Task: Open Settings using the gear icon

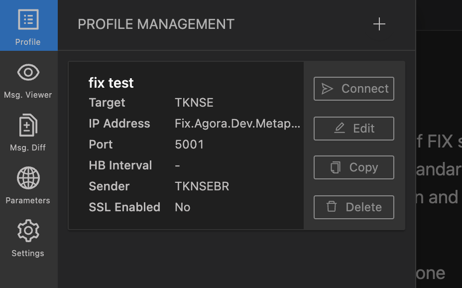Action: (28, 231)
